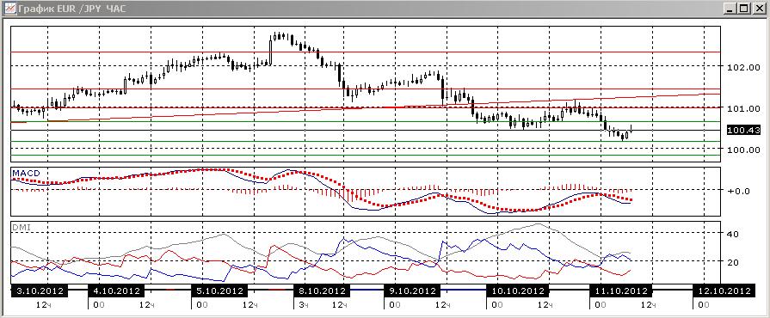Click the 9.10.2012 date marker

[x=411, y=290]
